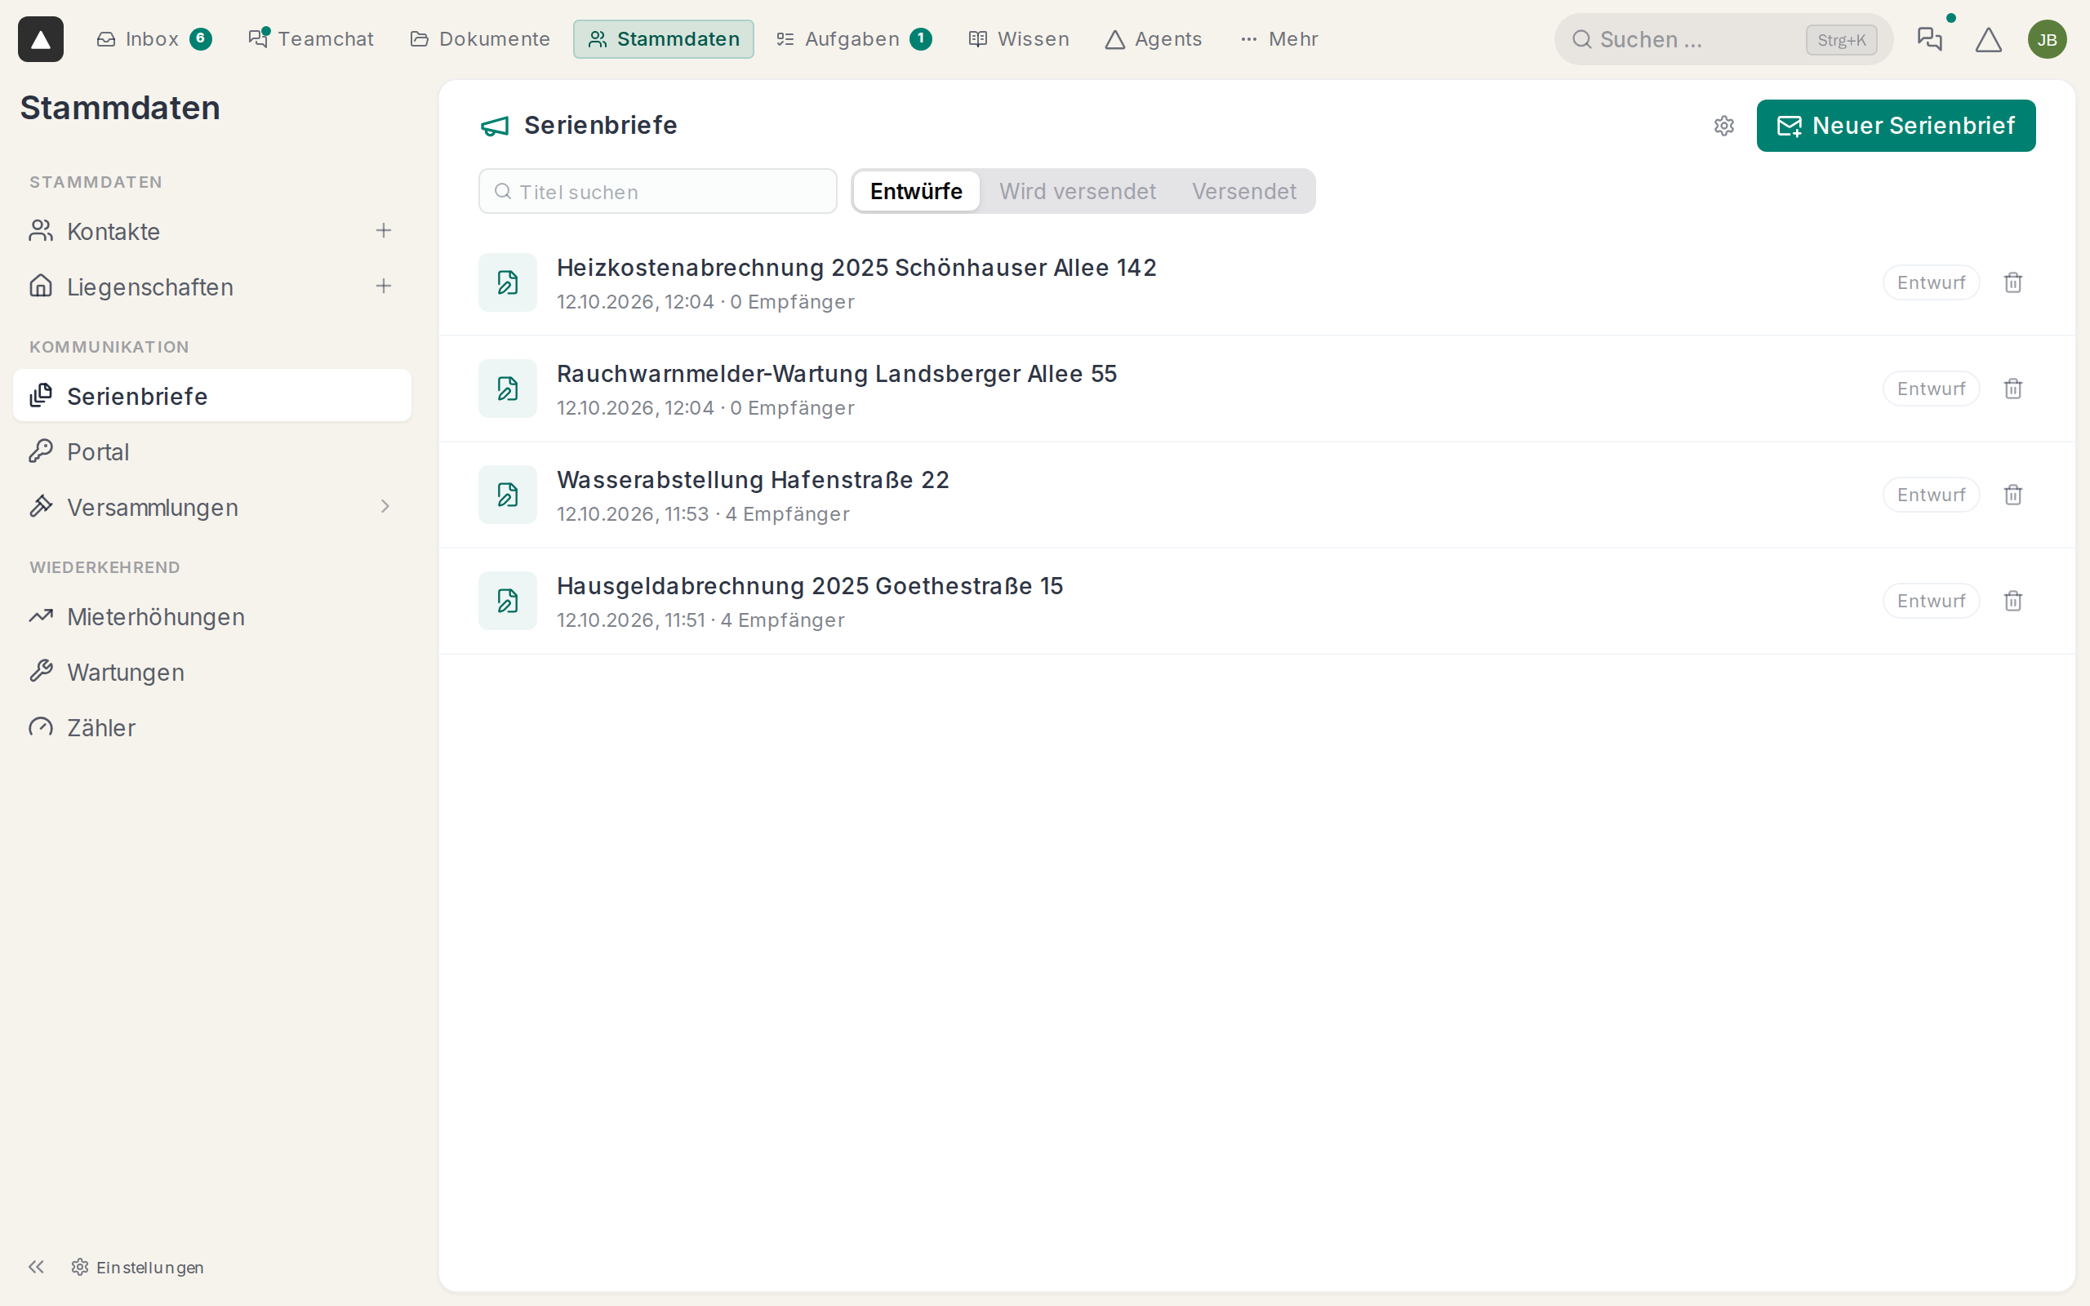
Task: Switch to the Entwürfe tab
Action: tap(915, 192)
